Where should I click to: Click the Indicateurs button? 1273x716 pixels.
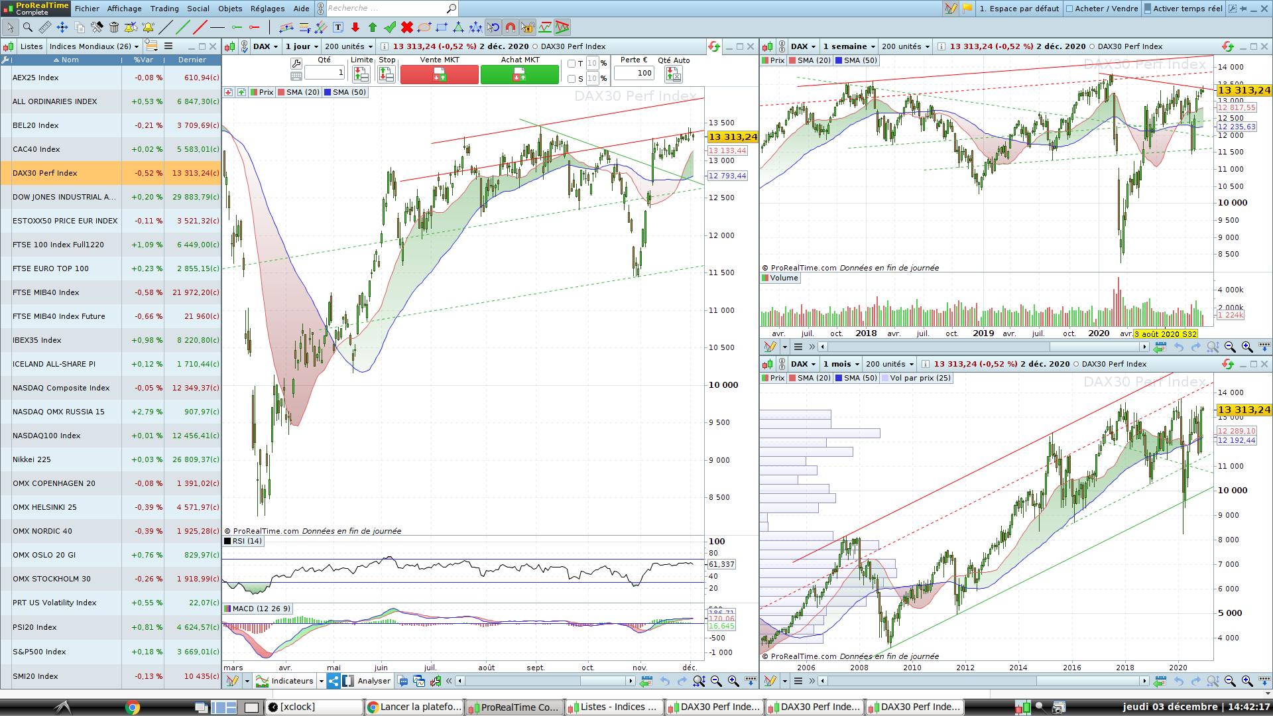coord(286,681)
